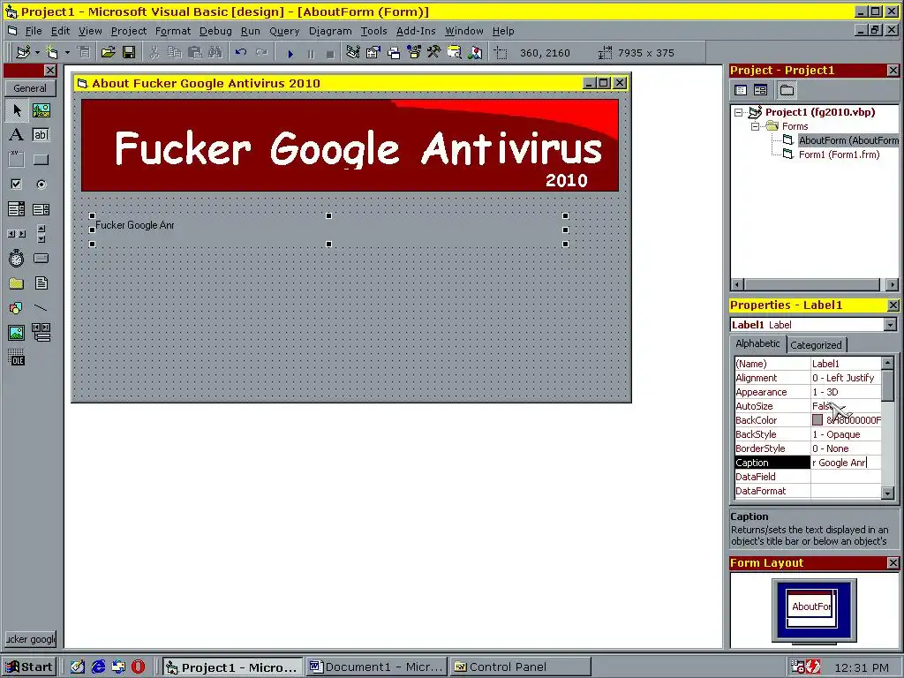The image size is (904, 678).
Task: Select the ListBox control tool
Action: click(41, 208)
